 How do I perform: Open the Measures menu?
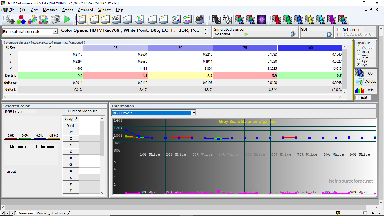(50, 10)
